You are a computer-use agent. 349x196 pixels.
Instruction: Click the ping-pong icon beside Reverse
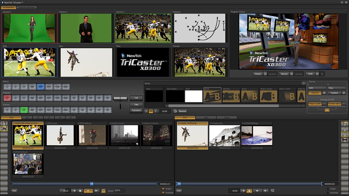click(175, 111)
